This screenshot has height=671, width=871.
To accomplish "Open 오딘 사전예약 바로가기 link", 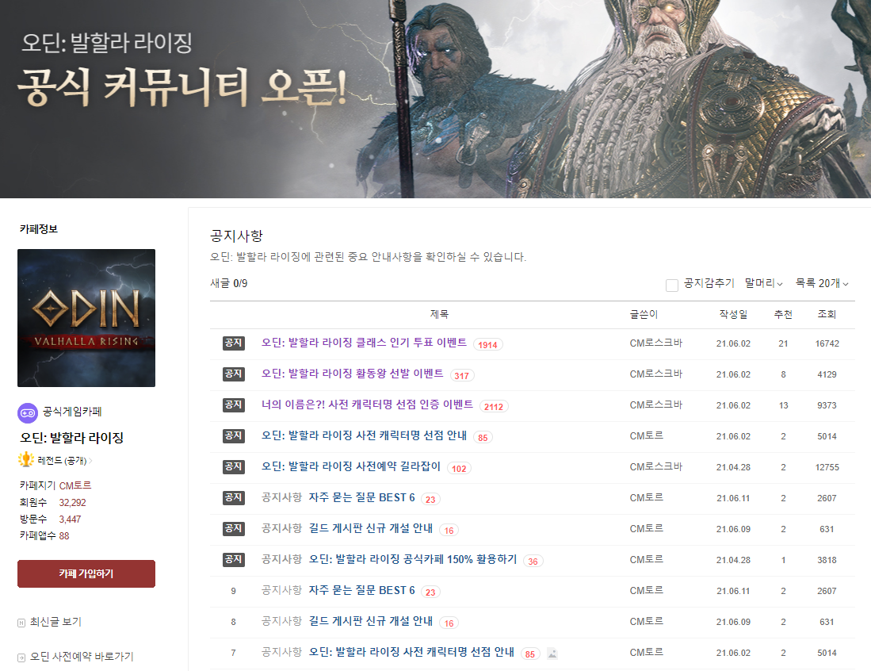I will pyautogui.click(x=82, y=657).
